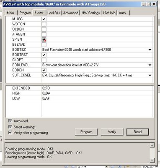Expand the BODLEVEL brown-out level dropdown
160x168 pixels.
pyautogui.click(x=150, y=65)
